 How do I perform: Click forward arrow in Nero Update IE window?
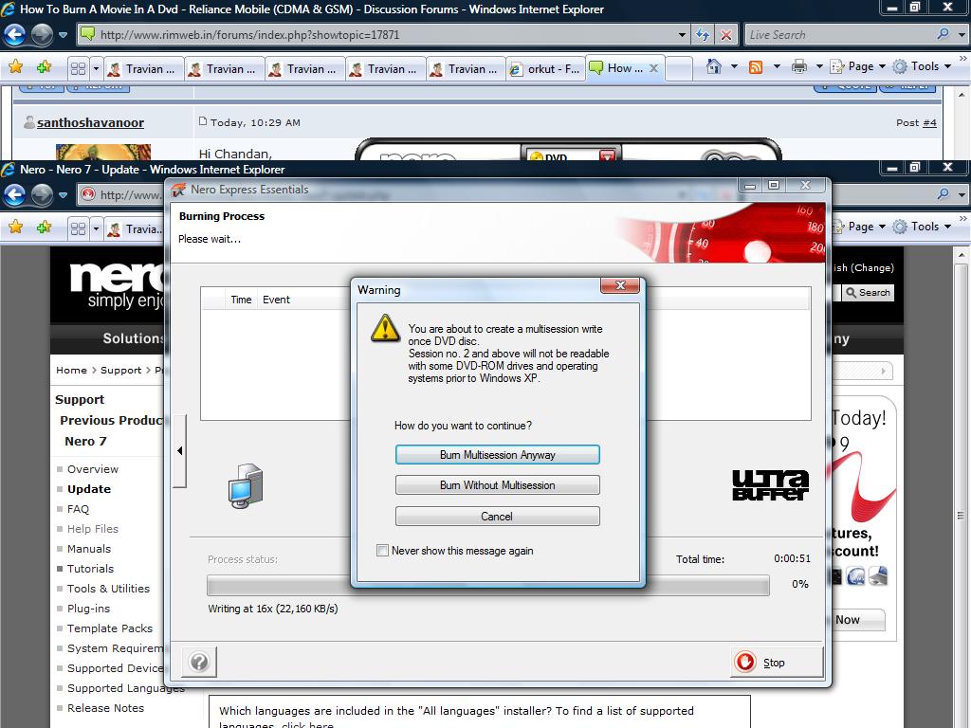(42, 195)
